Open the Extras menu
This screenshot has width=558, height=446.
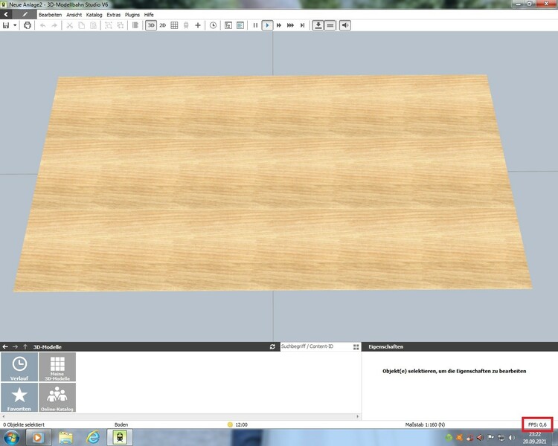tap(114, 15)
